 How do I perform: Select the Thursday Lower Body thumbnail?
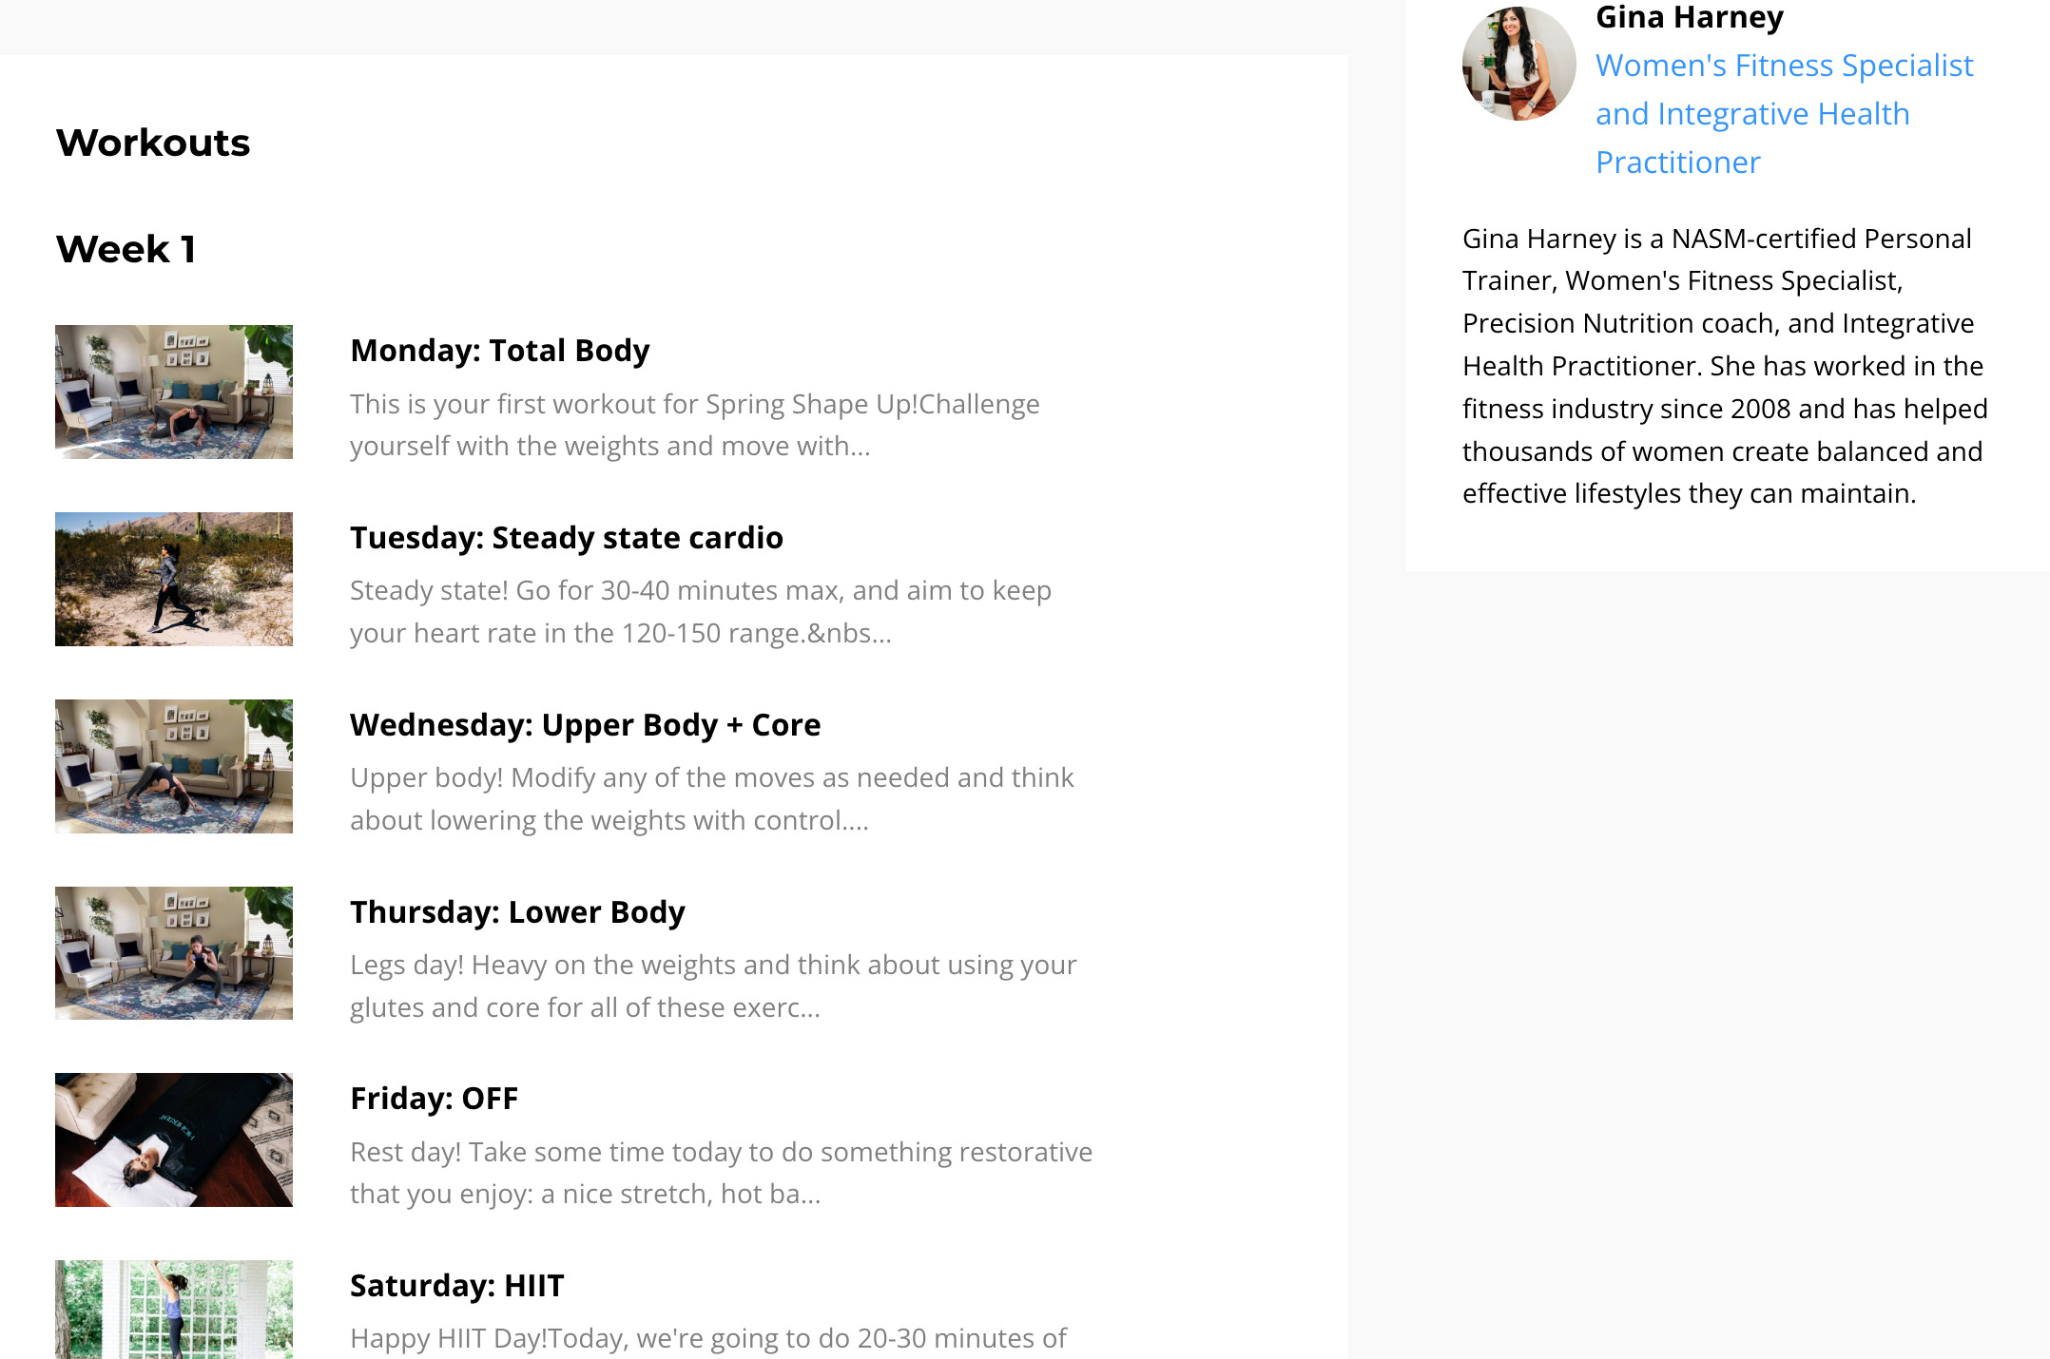(x=174, y=953)
